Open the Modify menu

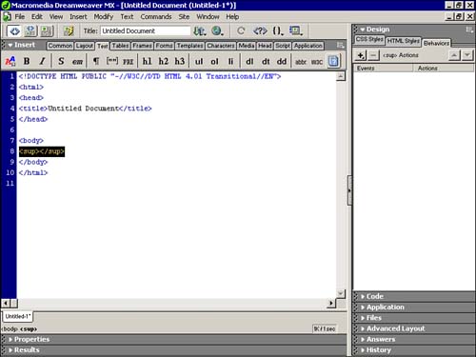[104, 17]
